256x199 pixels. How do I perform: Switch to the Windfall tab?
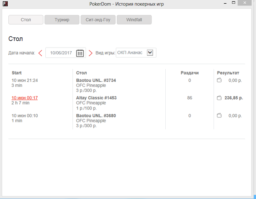coord(134,20)
